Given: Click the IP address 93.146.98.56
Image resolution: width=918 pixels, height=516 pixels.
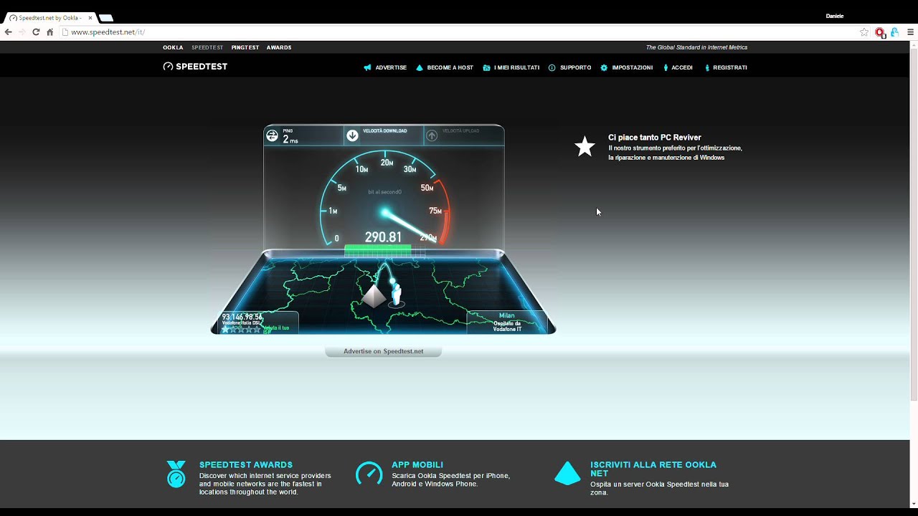Looking at the screenshot, I should pos(242,317).
